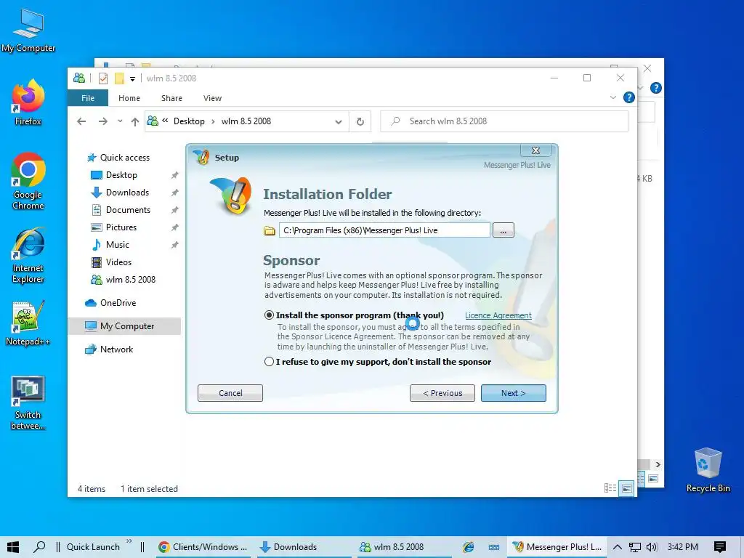Navigate back in File Explorer
The height and width of the screenshot is (558, 744).
[81, 121]
